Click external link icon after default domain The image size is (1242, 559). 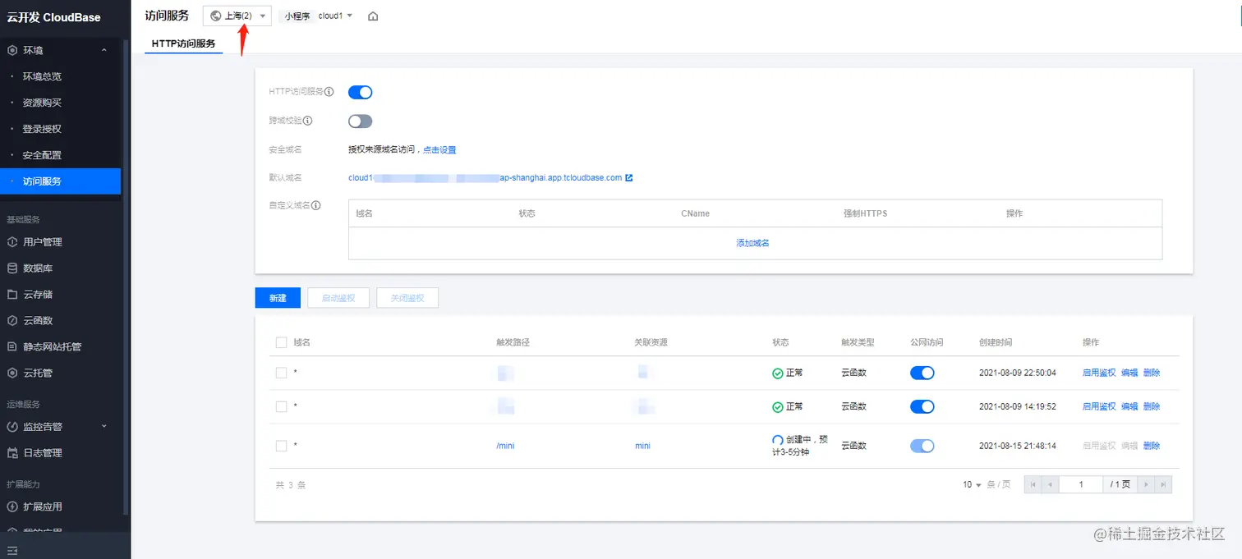tap(629, 177)
